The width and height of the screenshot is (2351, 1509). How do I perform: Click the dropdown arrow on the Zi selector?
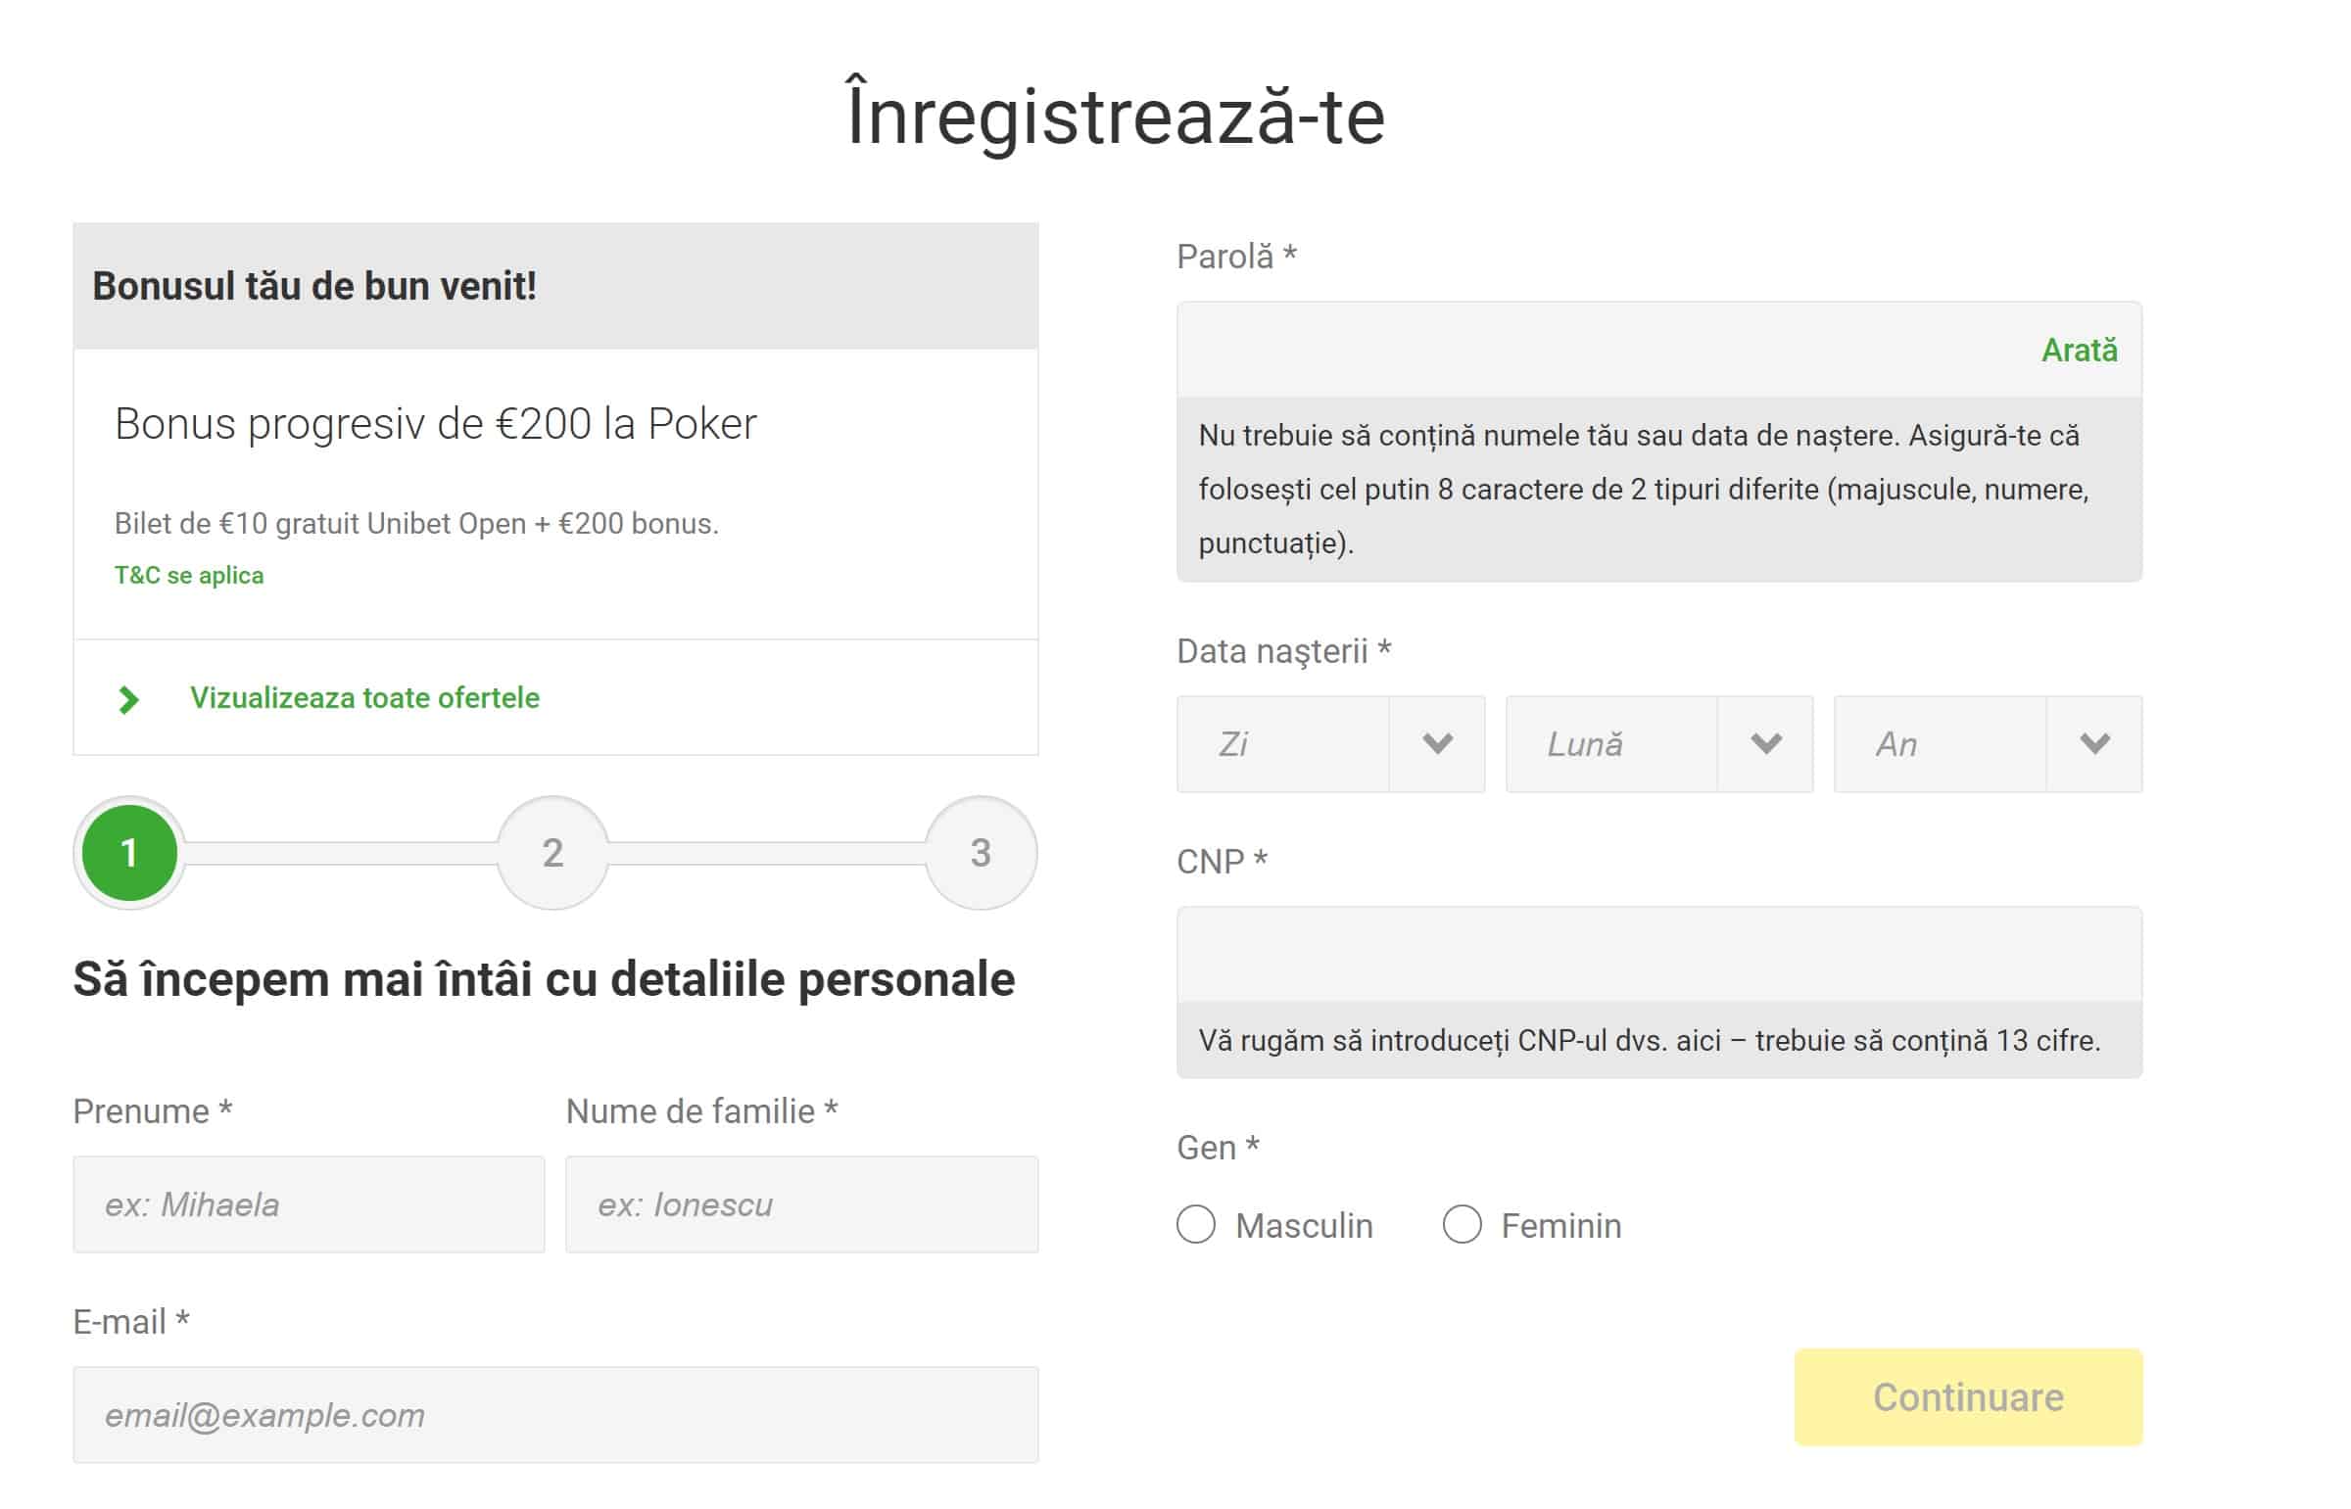[1439, 744]
